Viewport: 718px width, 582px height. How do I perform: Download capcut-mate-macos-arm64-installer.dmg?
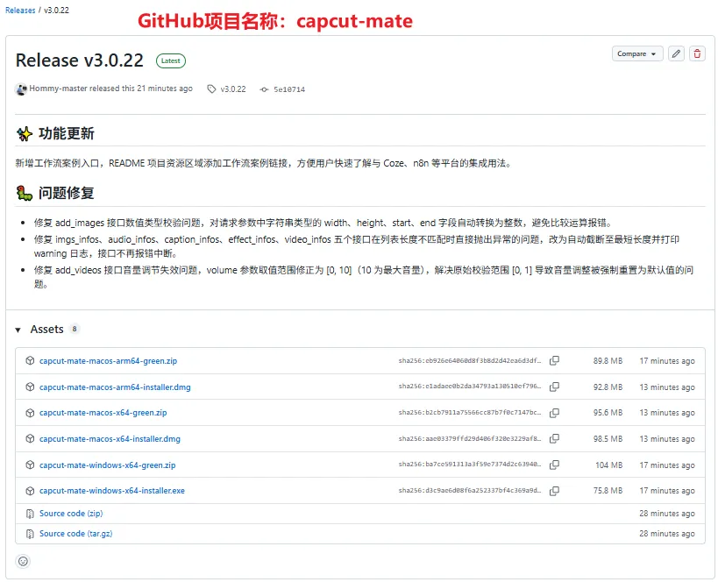pos(115,387)
